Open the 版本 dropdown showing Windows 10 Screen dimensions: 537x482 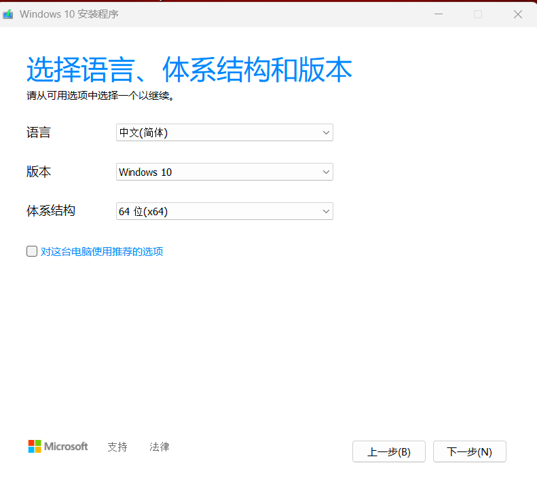click(x=225, y=172)
